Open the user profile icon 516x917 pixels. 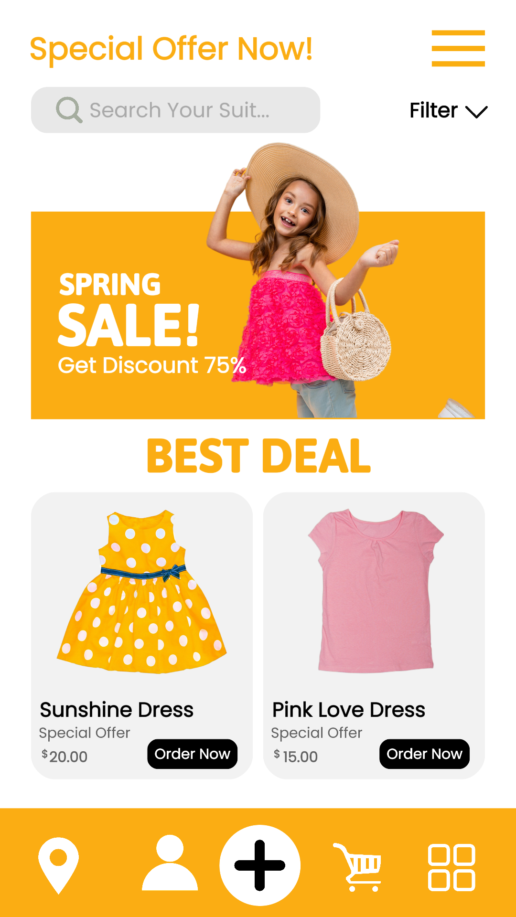170,863
